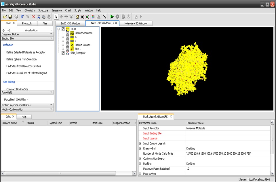Expand the Site 1 tree node

[x=63, y=49]
